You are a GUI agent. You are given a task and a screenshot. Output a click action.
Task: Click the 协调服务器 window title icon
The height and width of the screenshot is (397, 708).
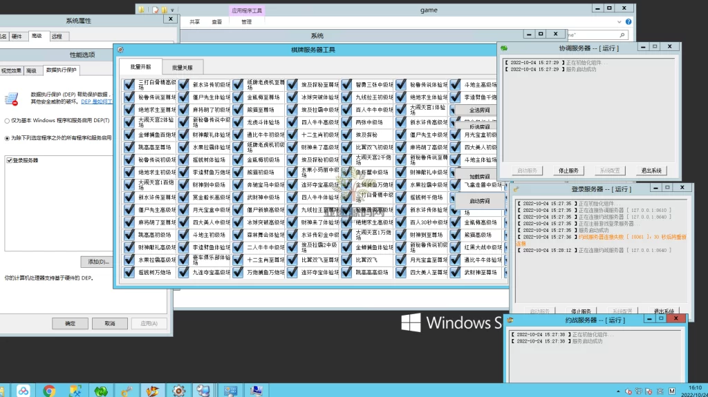(504, 48)
